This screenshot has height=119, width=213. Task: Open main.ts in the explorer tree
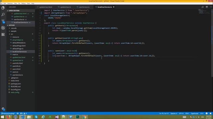(x=15, y=55)
